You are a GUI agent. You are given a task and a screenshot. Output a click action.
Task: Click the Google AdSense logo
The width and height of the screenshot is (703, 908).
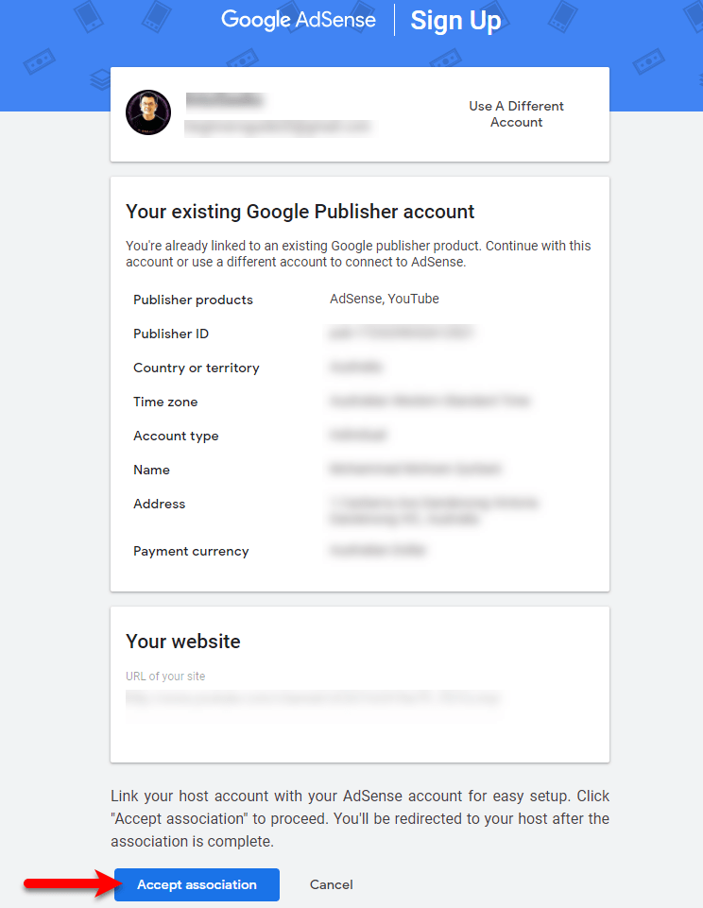[299, 20]
